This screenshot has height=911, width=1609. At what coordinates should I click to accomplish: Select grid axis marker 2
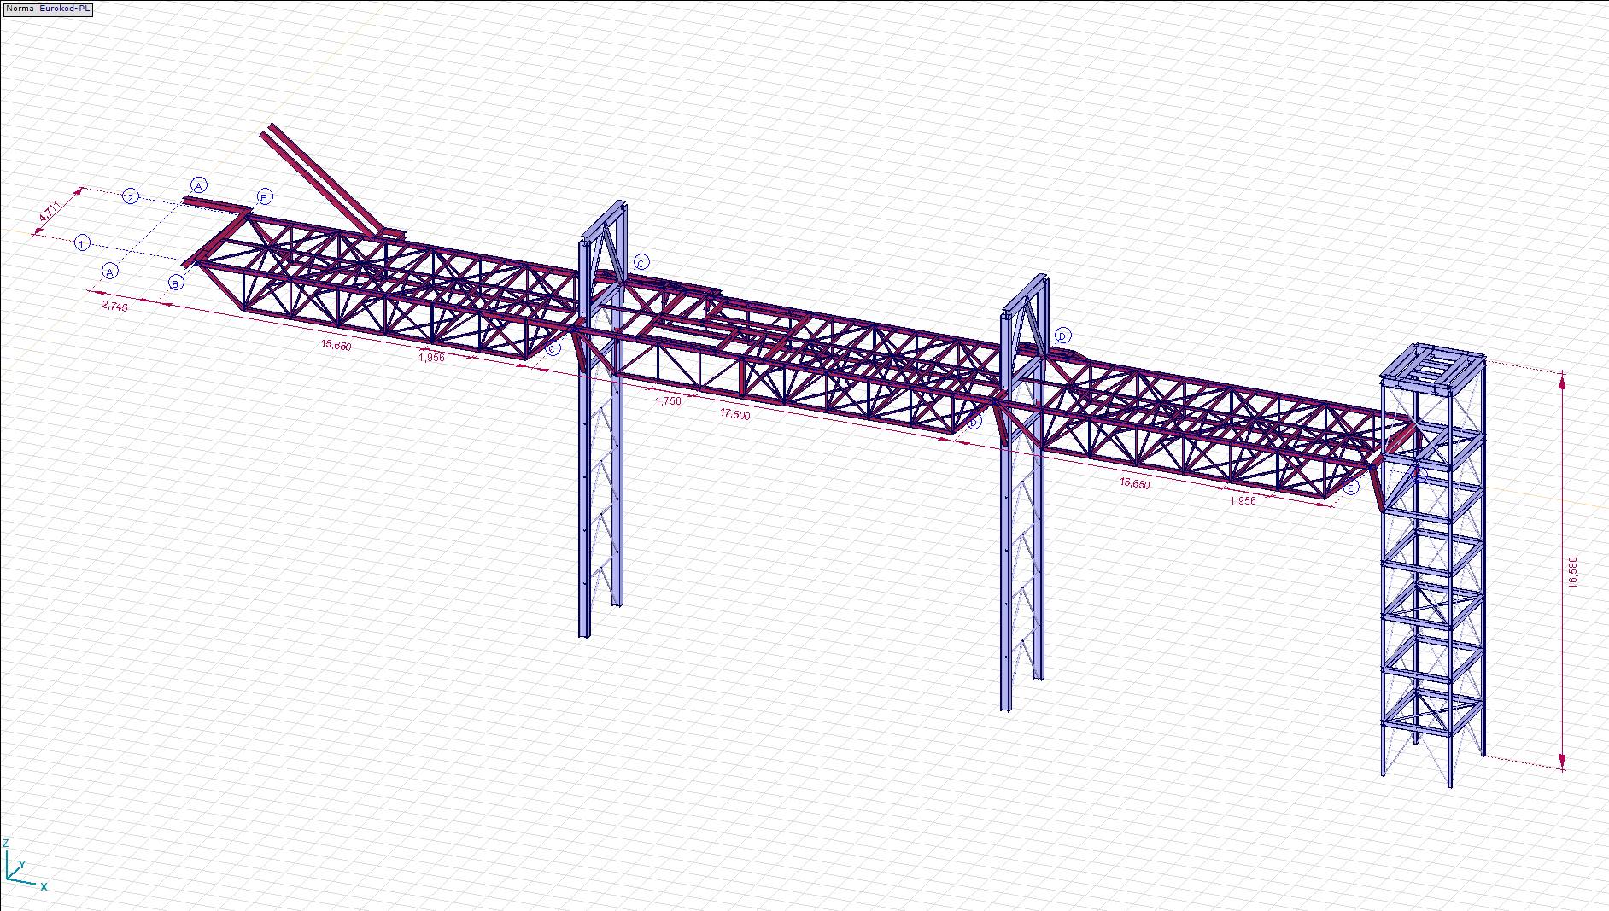(131, 197)
